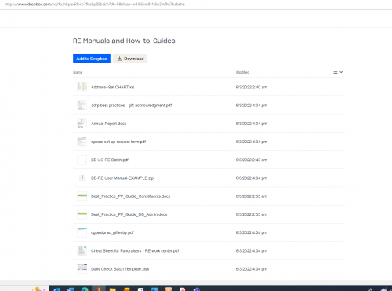Click the modified date of Daily Check Batch Template.xlsx
This screenshot has height=291, width=392.
[x=252, y=269]
